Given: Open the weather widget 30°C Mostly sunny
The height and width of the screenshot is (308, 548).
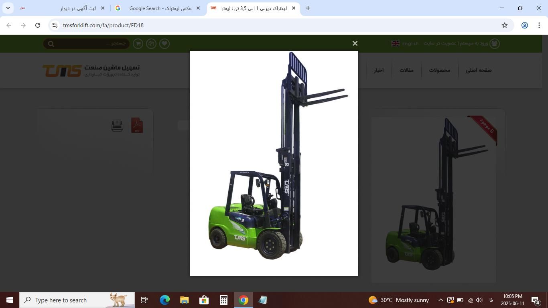Looking at the screenshot, I should 399,300.
